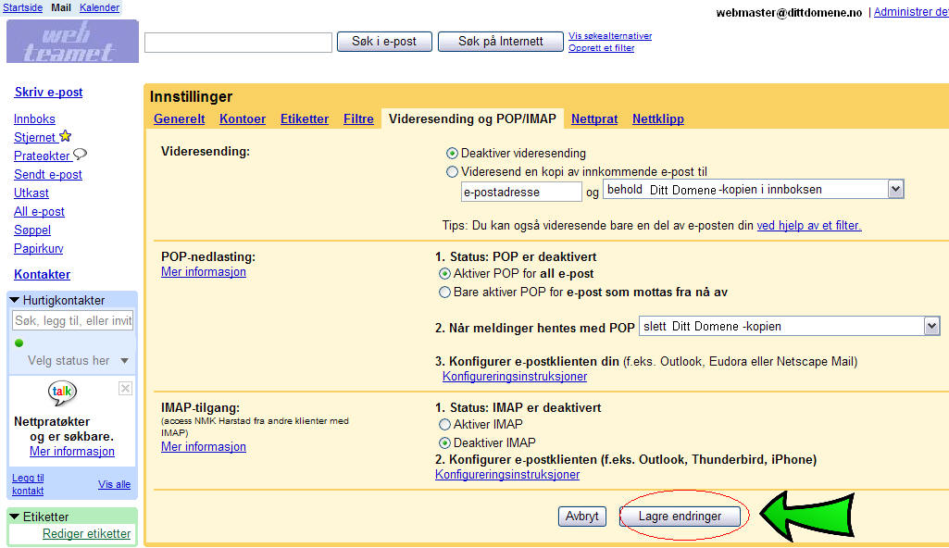Click the Rediger etiketter link

point(86,534)
